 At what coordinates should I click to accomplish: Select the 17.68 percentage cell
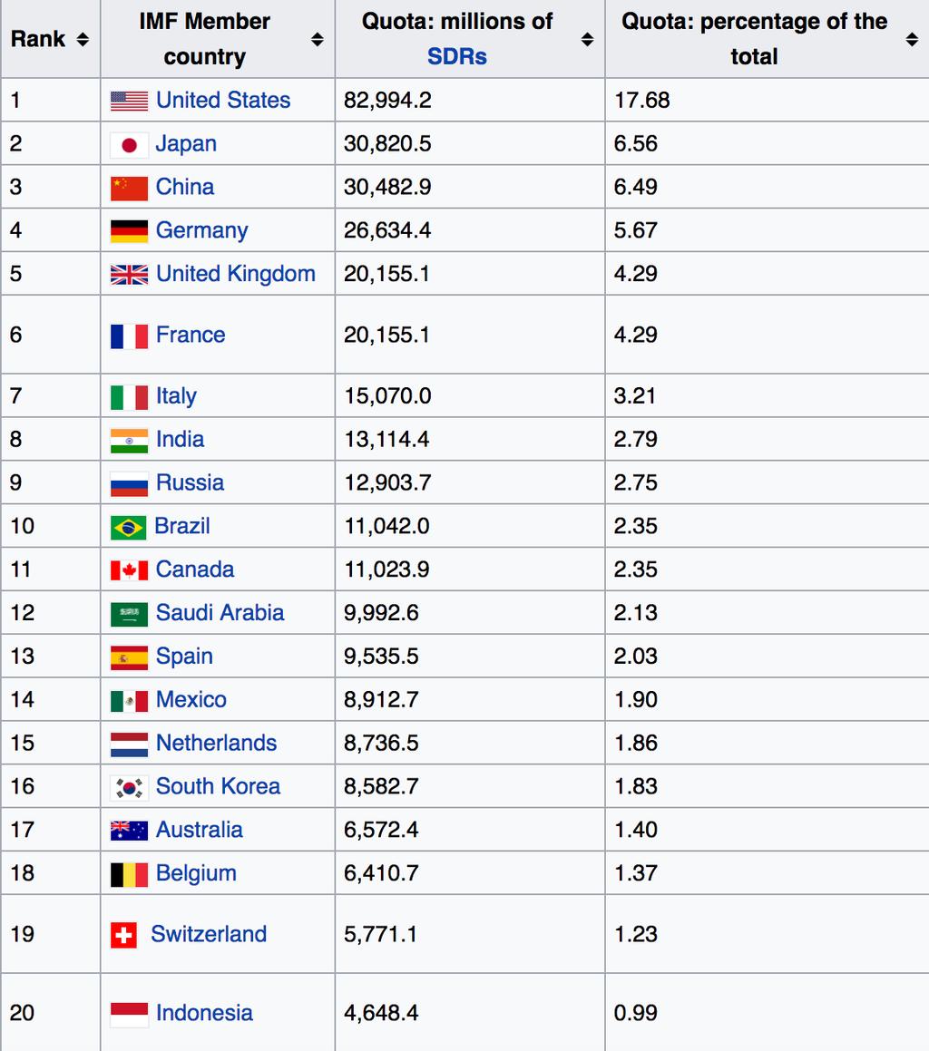coord(767,100)
